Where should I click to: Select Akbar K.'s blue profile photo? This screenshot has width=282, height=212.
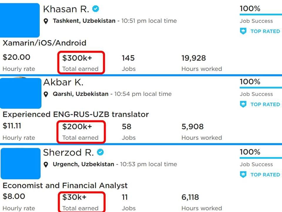pos(21,93)
